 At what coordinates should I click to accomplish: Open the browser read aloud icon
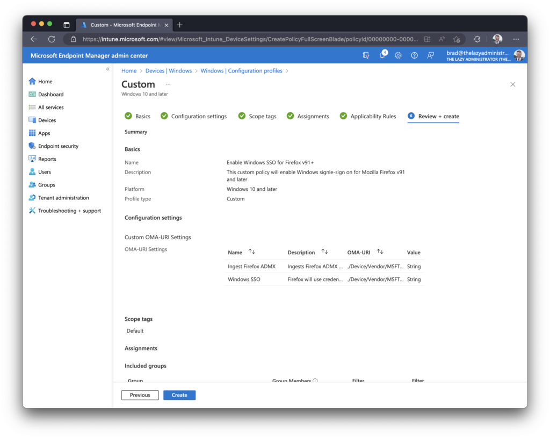[442, 39]
